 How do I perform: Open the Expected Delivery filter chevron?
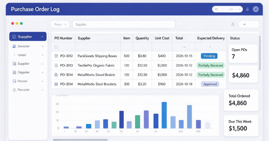(210, 47)
